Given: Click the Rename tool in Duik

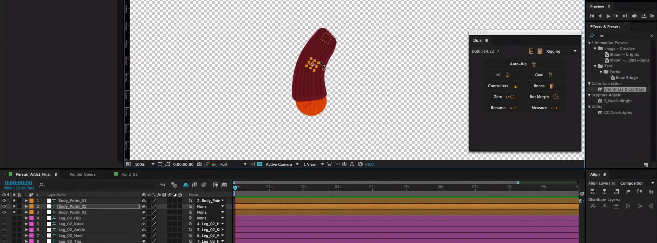Looking at the screenshot, I should coord(503,108).
